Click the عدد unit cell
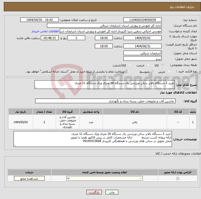This screenshot has width=201, height=199. click(x=91, y=122)
